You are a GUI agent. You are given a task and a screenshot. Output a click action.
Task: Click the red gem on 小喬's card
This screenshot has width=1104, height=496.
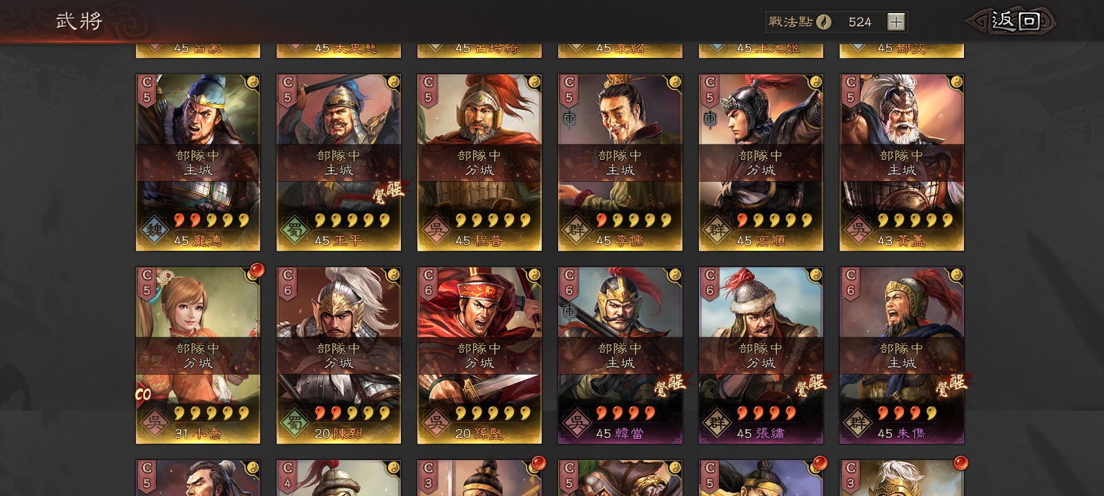pyautogui.click(x=256, y=269)
